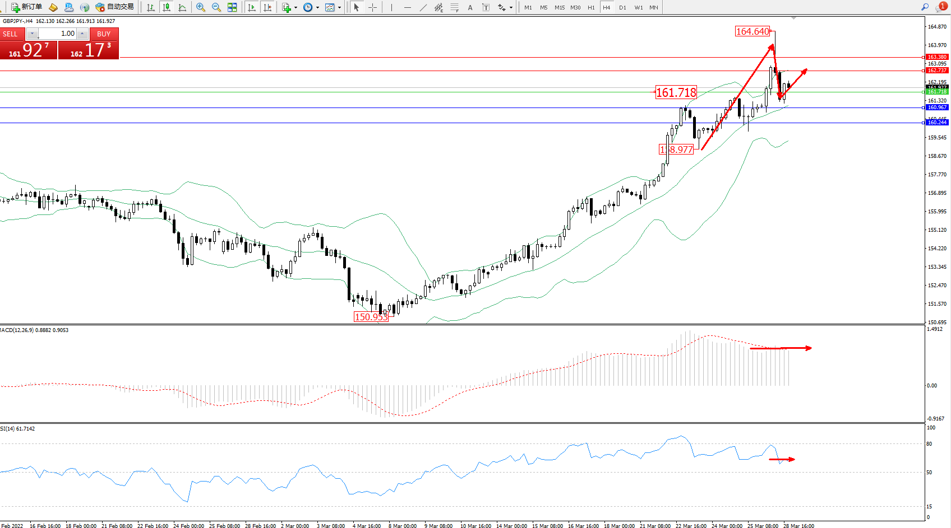
Task: Open the templates dropdown arrow
Action: pos(339,7)
